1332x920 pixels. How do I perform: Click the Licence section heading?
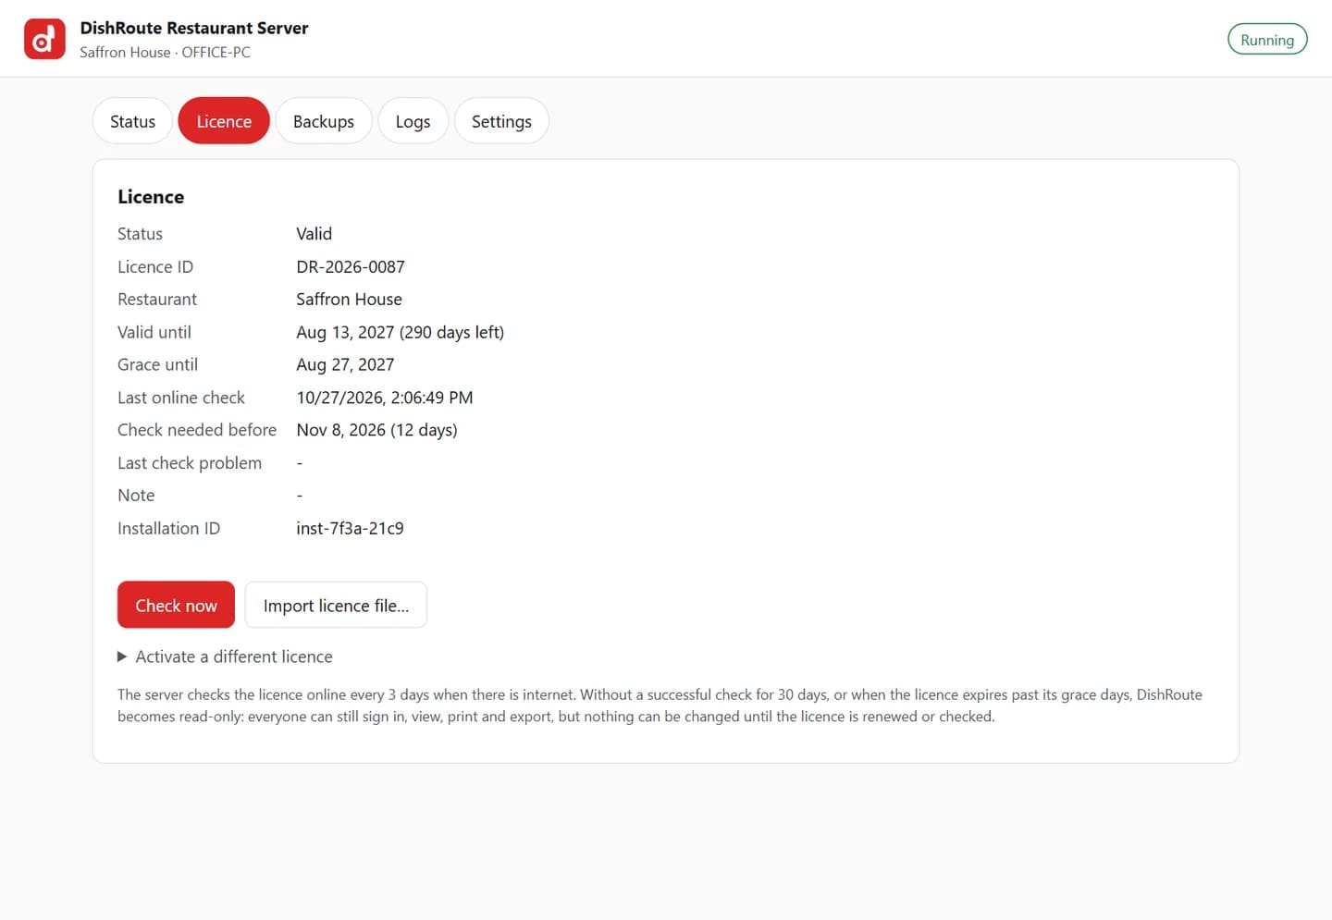pos(151,197)
